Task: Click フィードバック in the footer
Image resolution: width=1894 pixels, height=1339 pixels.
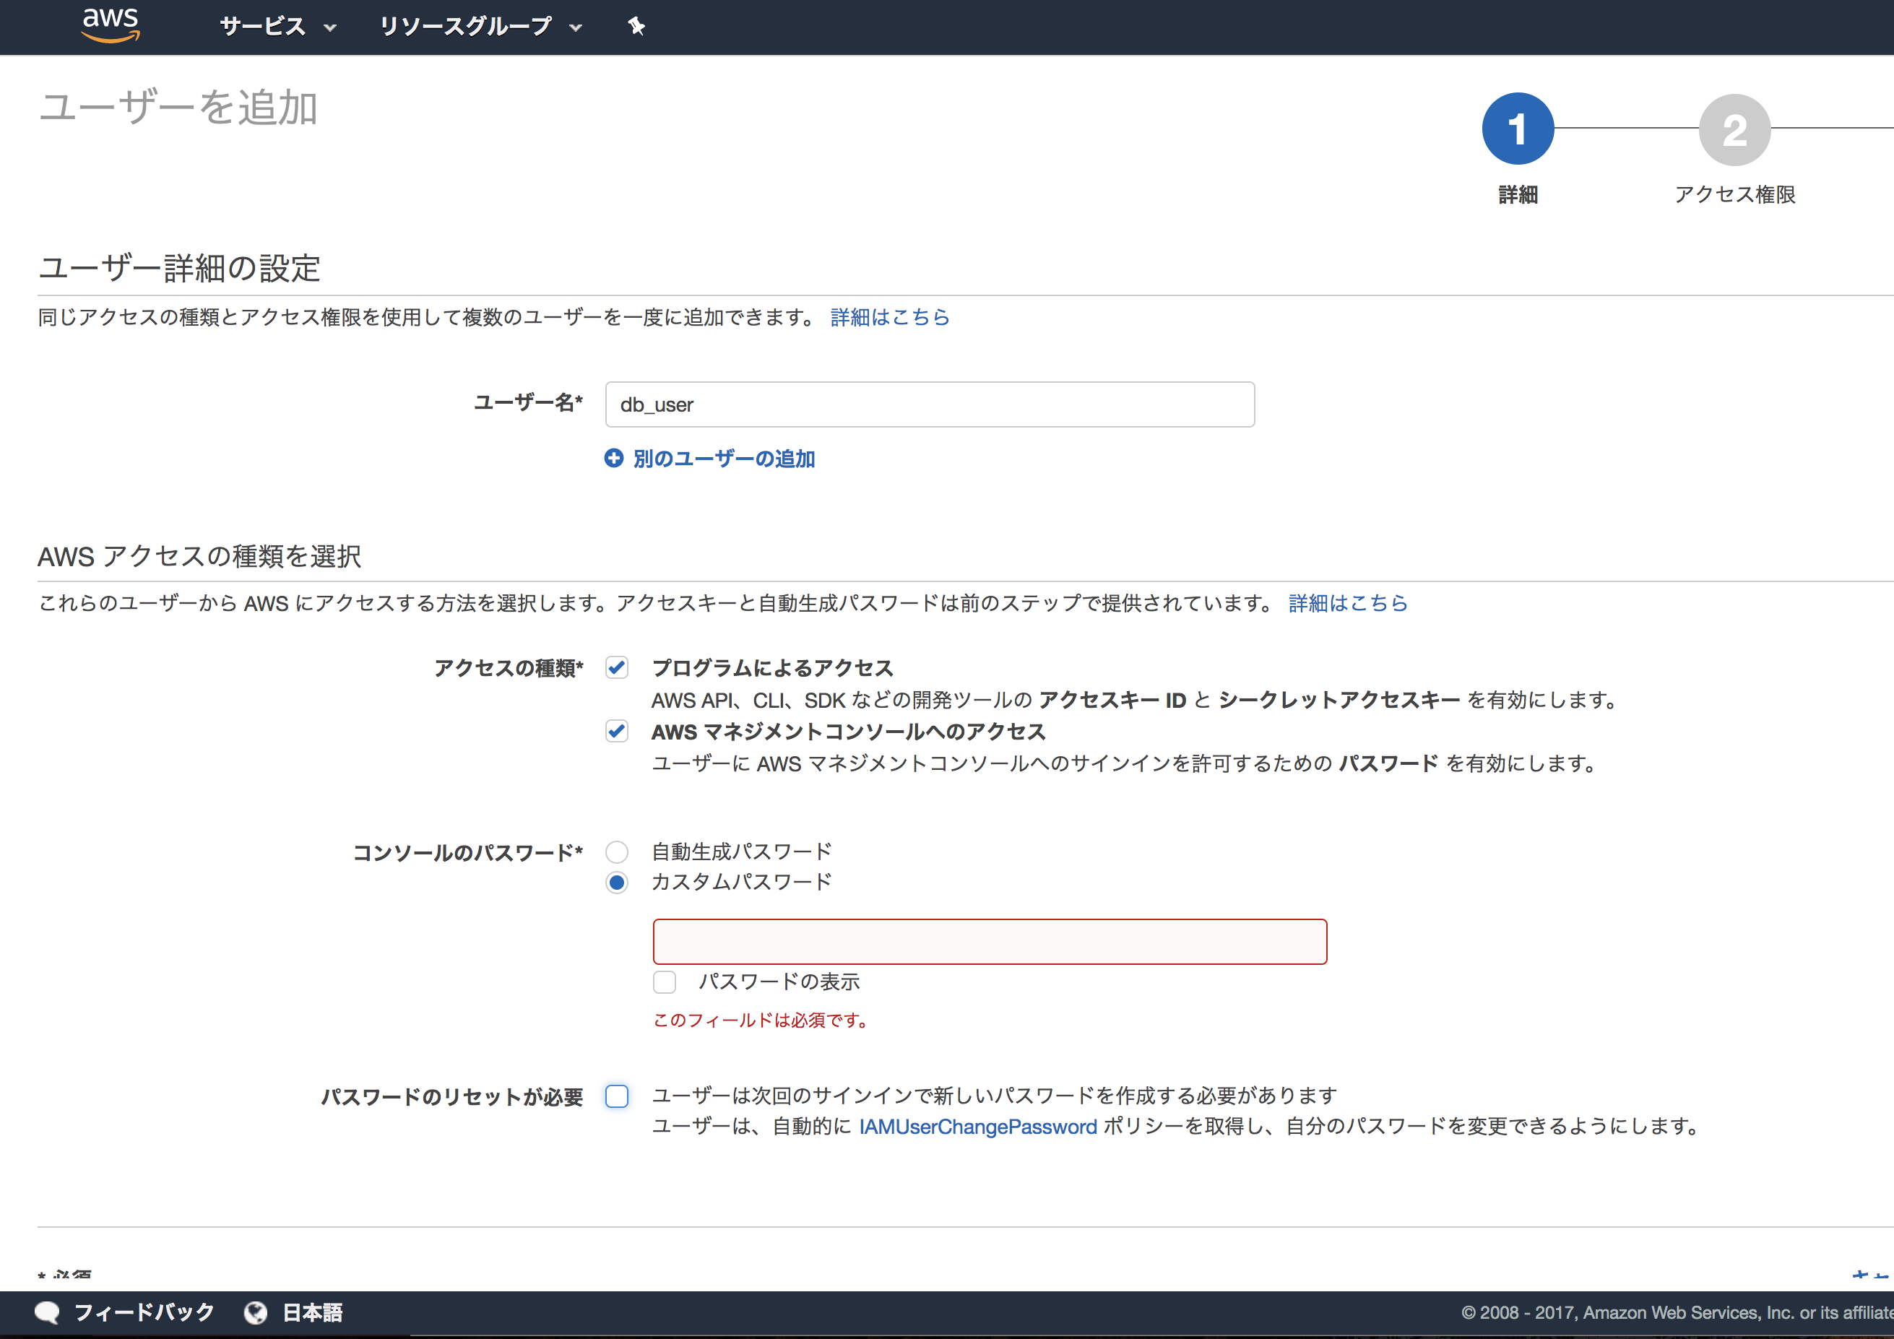Action: click(144, 1312)
